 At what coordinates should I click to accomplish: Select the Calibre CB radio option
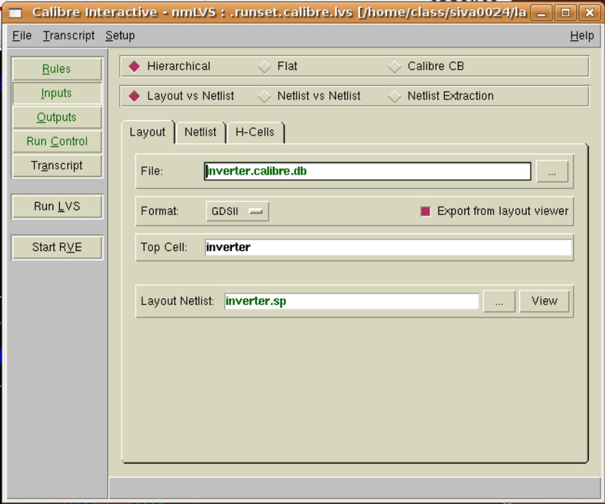[x=426, y=66]
